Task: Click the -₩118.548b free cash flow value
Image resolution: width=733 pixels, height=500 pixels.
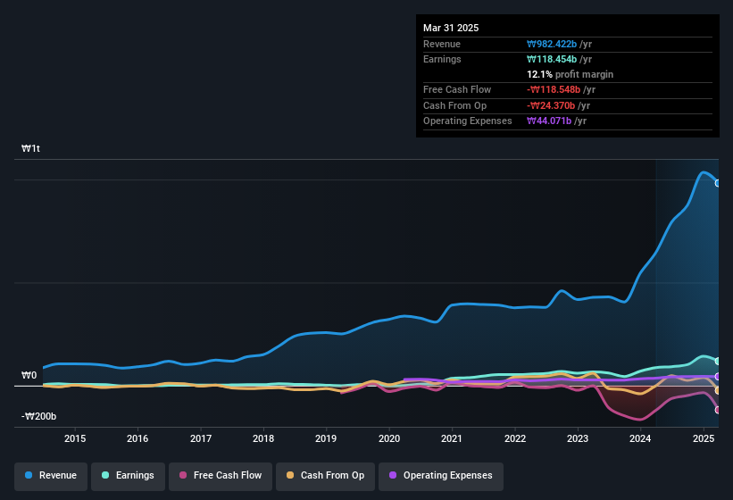Action: [x=554, y=89]
